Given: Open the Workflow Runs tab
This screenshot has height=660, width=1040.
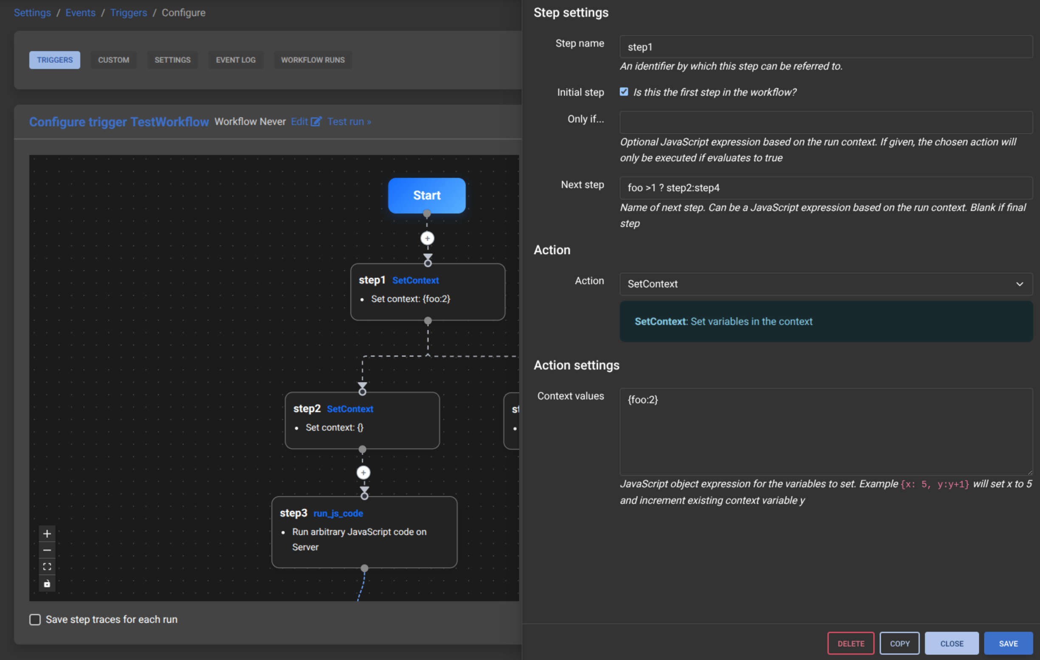Looking at the screenshot, I should 313,60.
